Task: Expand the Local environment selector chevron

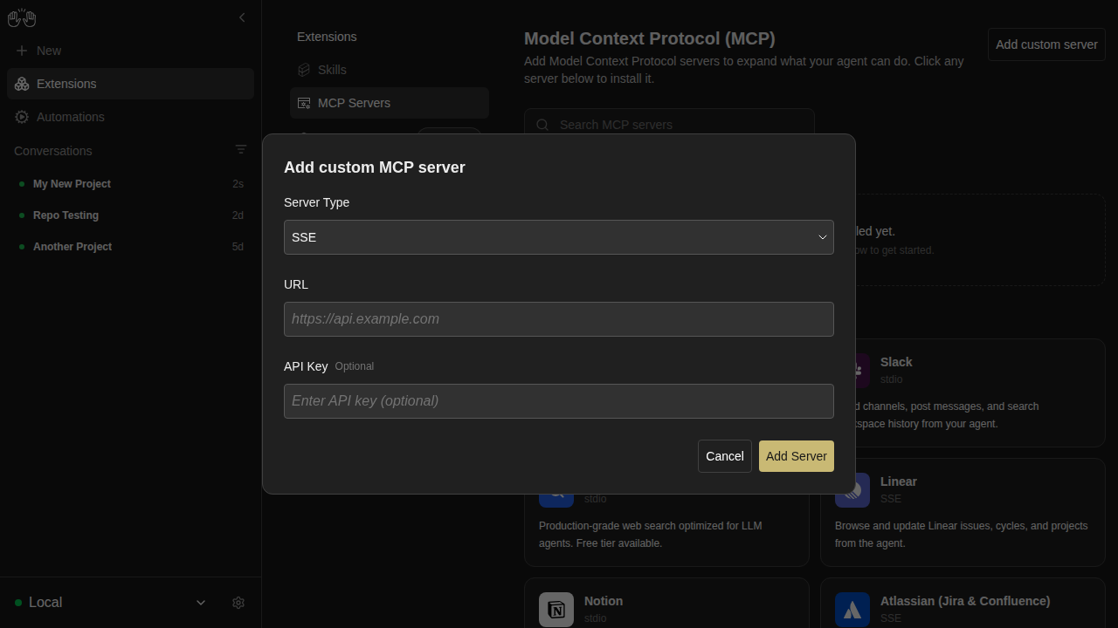Action: 201,603
